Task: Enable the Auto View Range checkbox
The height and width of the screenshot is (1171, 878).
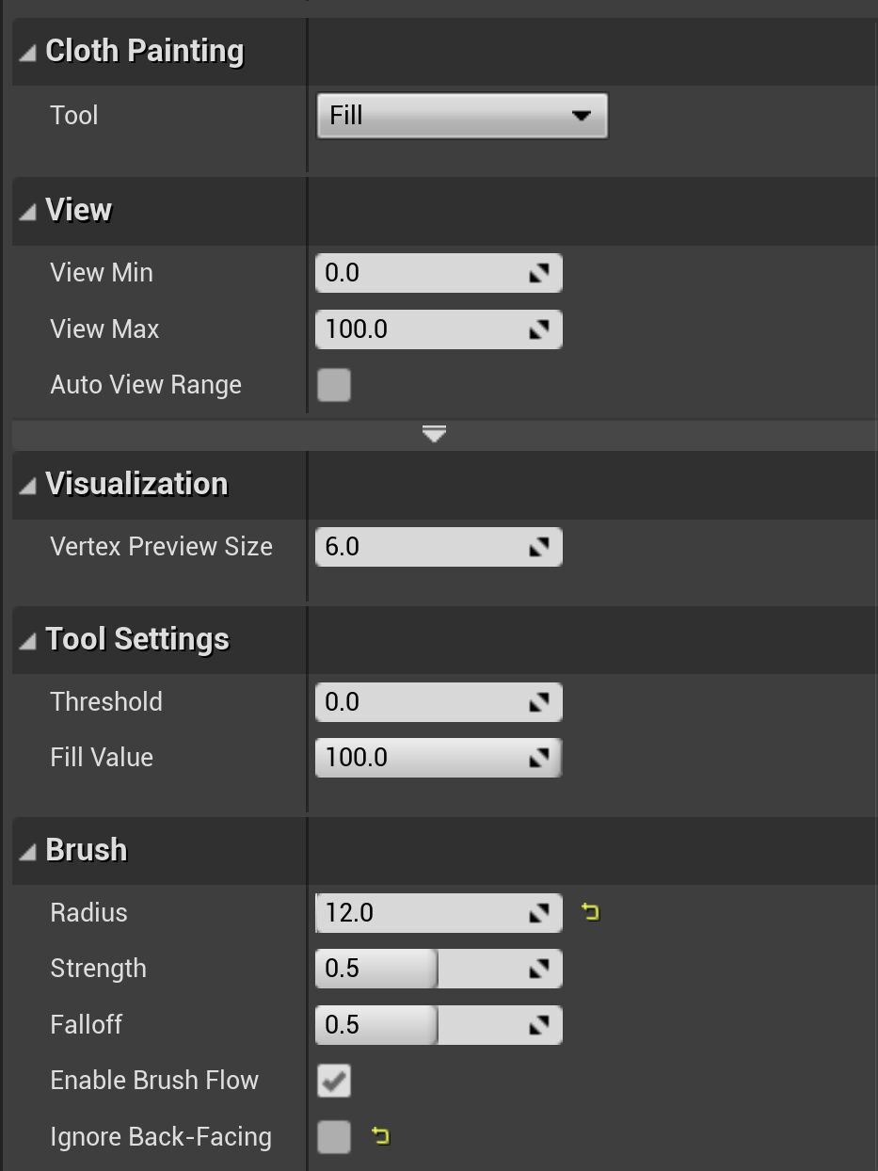Action: (334, 385)
